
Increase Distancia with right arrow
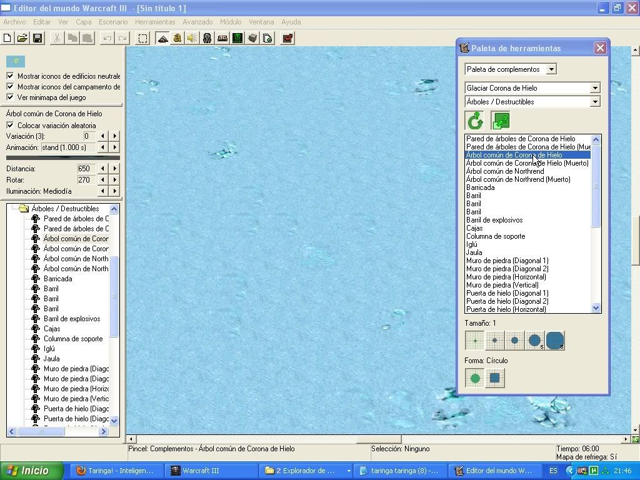pyautogui.click(x=115, y=168)
